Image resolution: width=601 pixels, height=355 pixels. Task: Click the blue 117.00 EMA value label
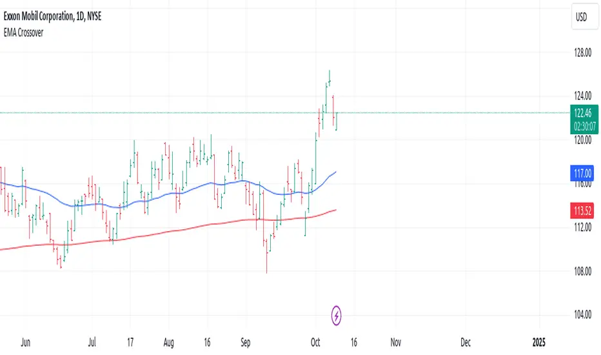pos(582,174)
